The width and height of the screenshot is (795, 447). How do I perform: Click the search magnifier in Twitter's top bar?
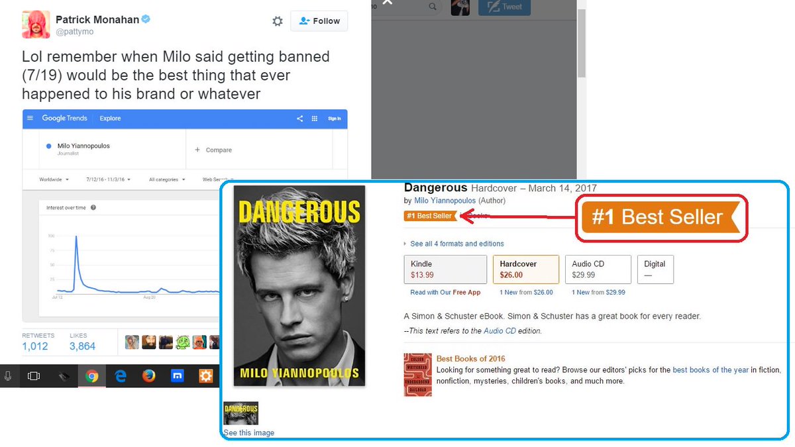pos(433,7)
